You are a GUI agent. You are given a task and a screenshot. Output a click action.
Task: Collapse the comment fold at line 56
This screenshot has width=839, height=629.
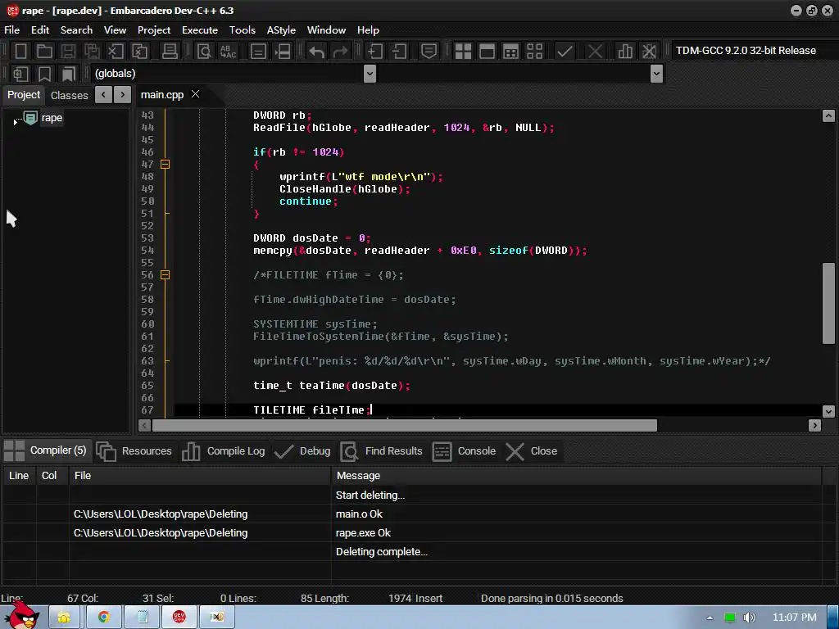166,275
